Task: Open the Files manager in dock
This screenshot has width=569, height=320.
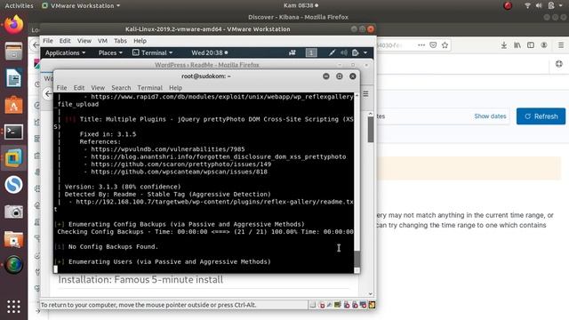Action: click(13, 52)
